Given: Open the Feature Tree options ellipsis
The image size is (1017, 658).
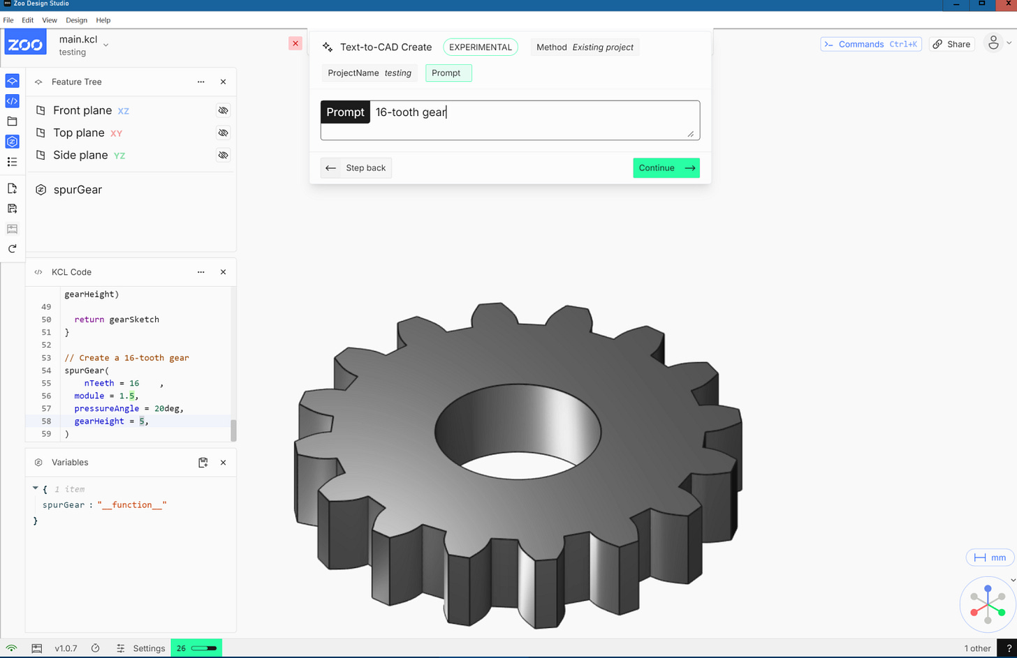Looking at the screenshot, I should [201, 82].
